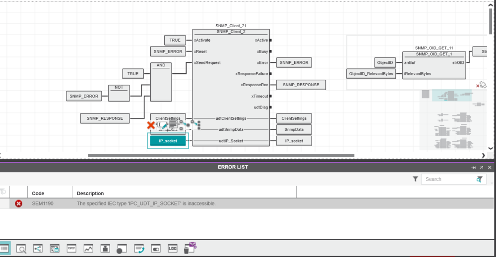Viewport: 496px width, 257px height.
Task: Click the xBusy output pin
Action: click(270, 51)
